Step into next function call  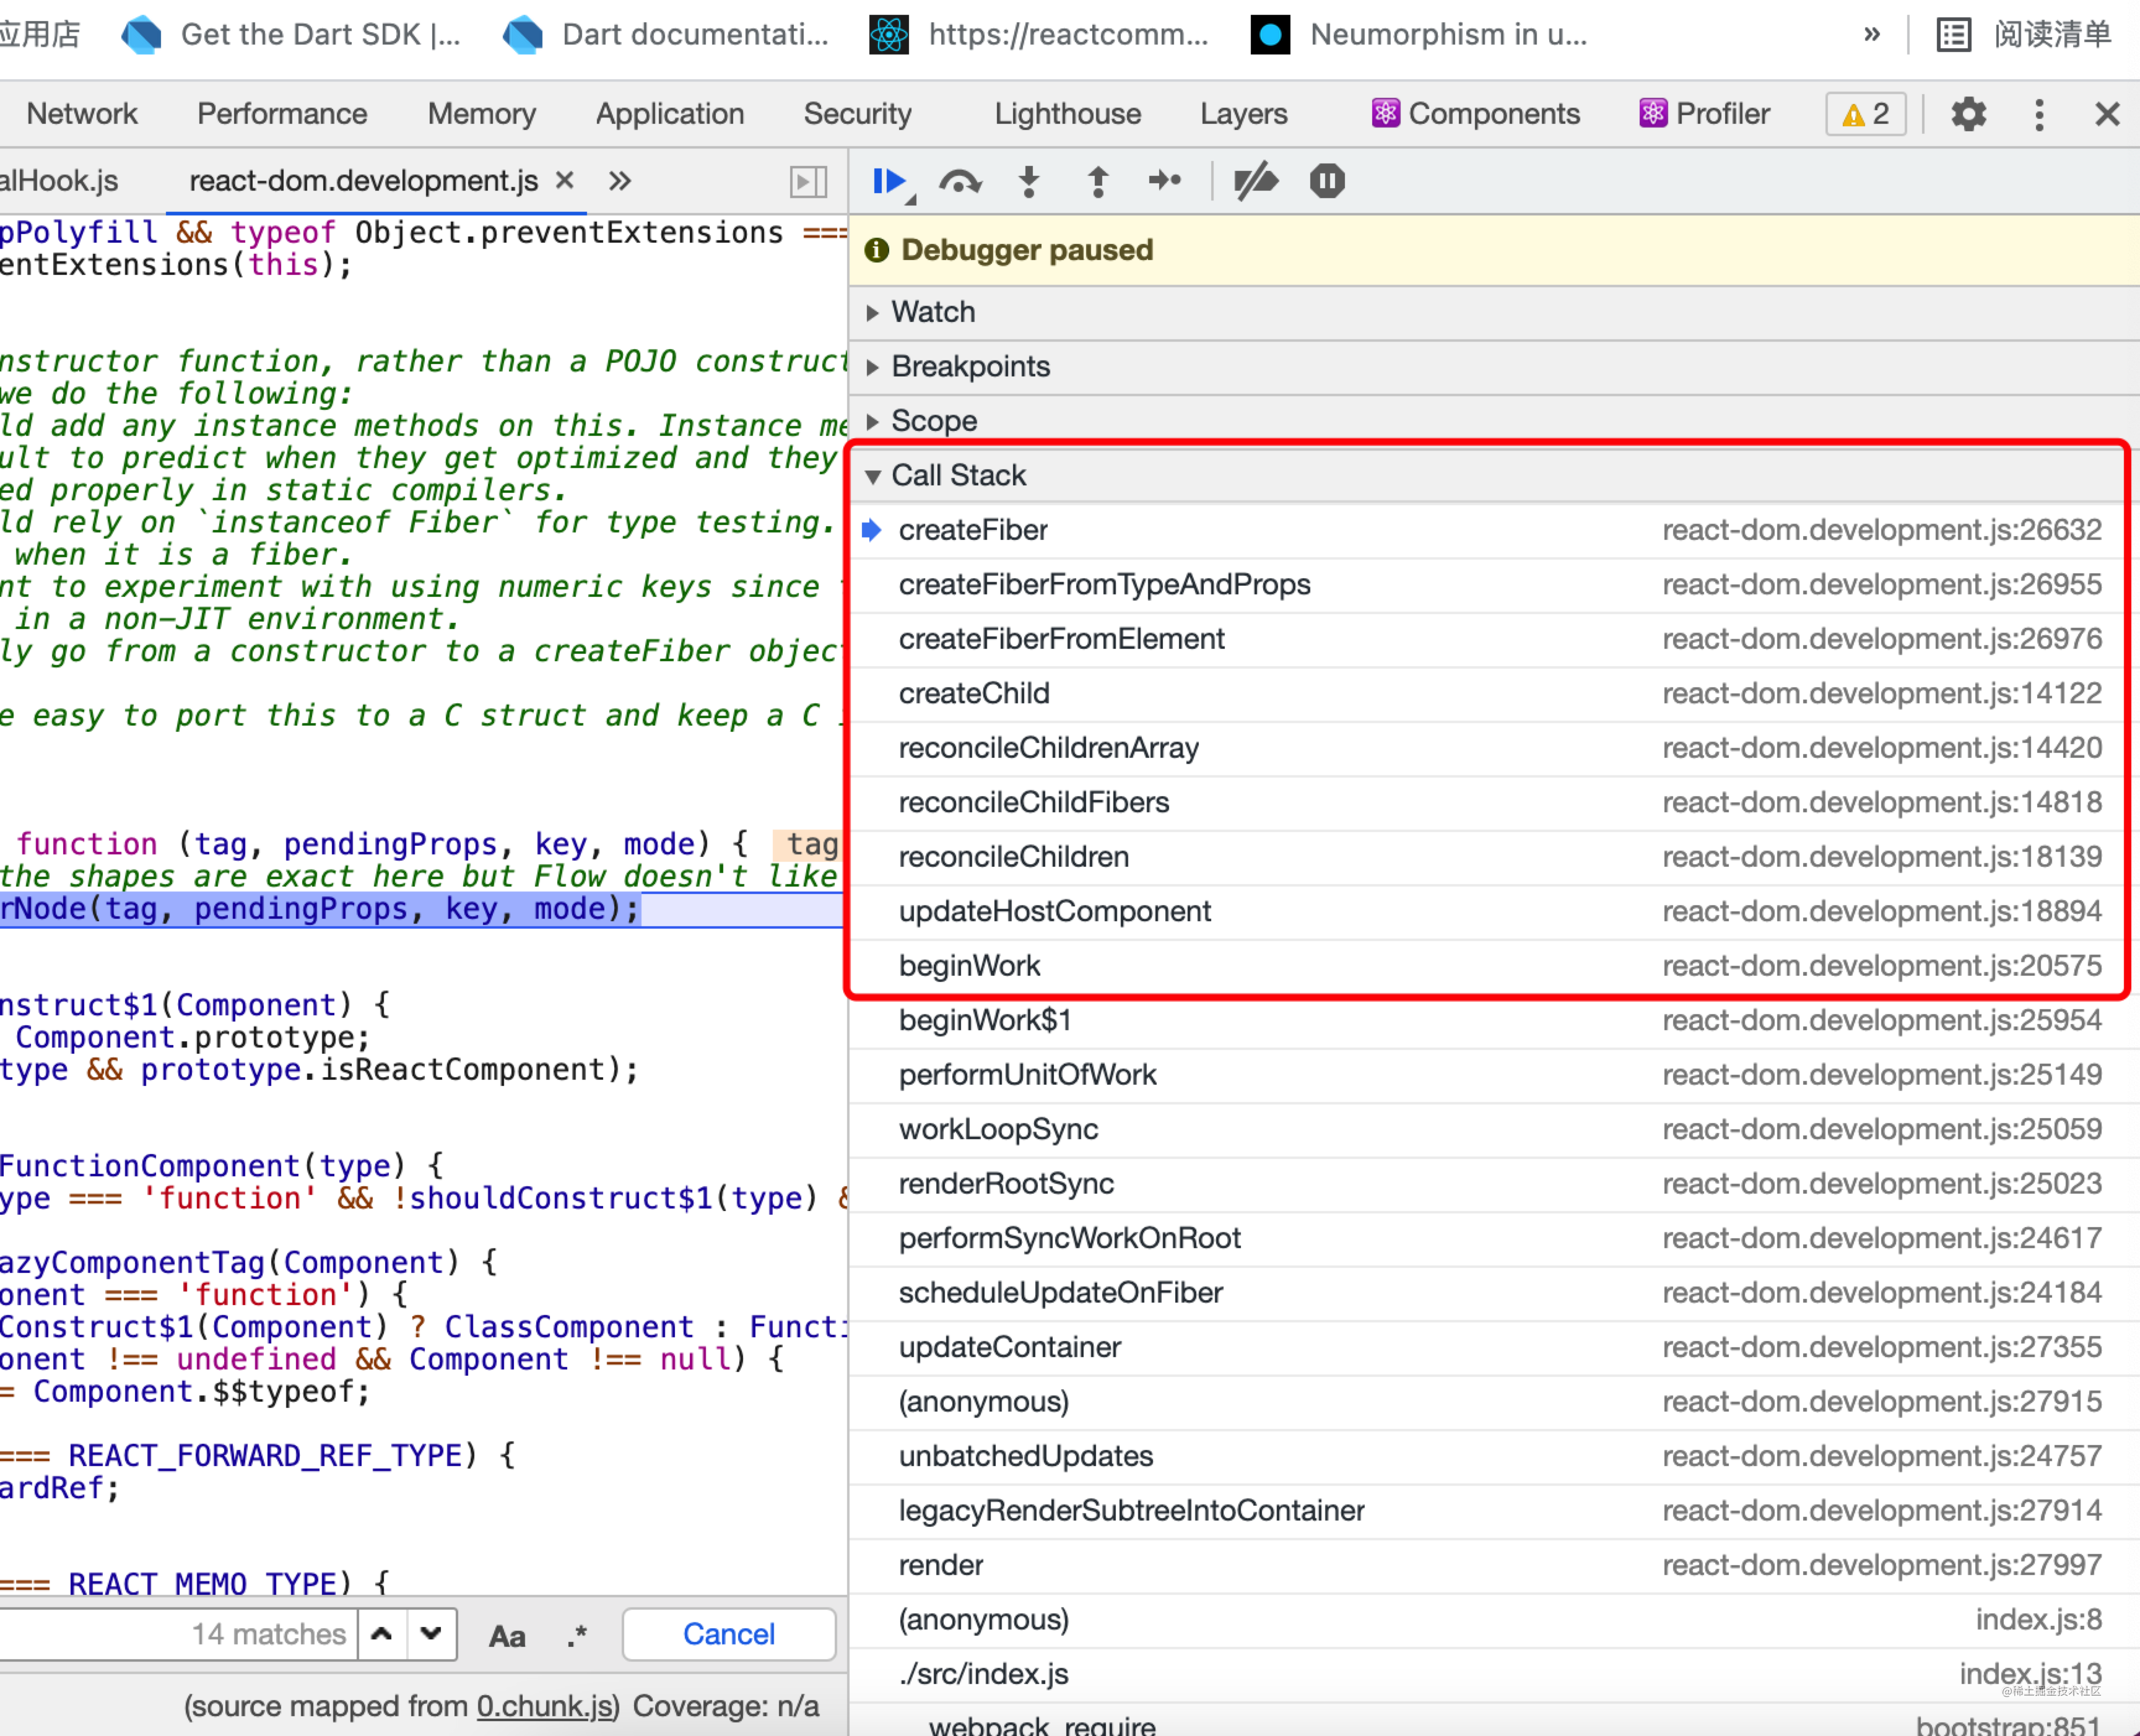(x=1028, y=182)
